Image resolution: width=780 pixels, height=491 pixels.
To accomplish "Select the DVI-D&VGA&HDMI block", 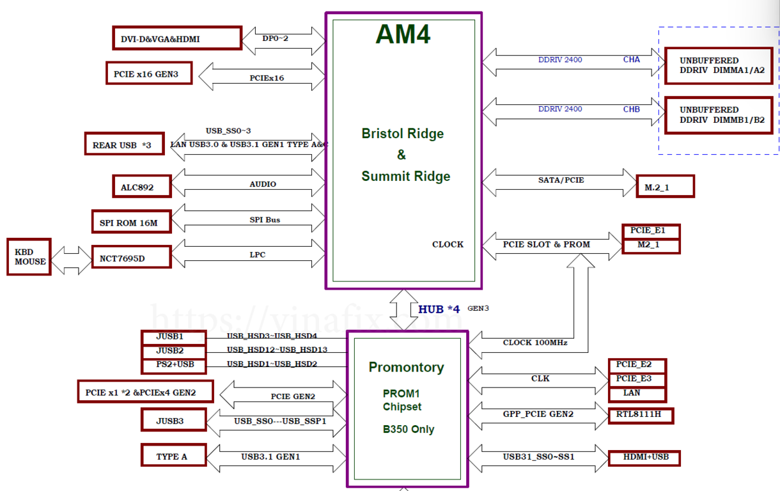I will pos(177,38).
